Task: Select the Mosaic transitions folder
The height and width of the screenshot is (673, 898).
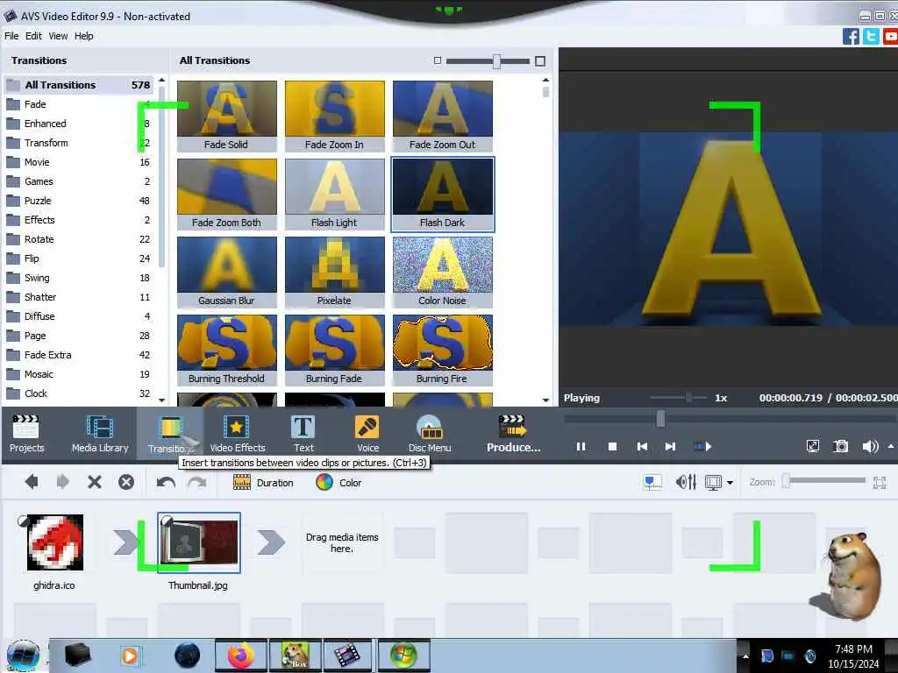Action: (x=79, y=374)
